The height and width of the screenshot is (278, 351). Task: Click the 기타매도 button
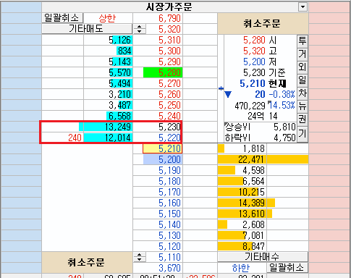(87, 29)
